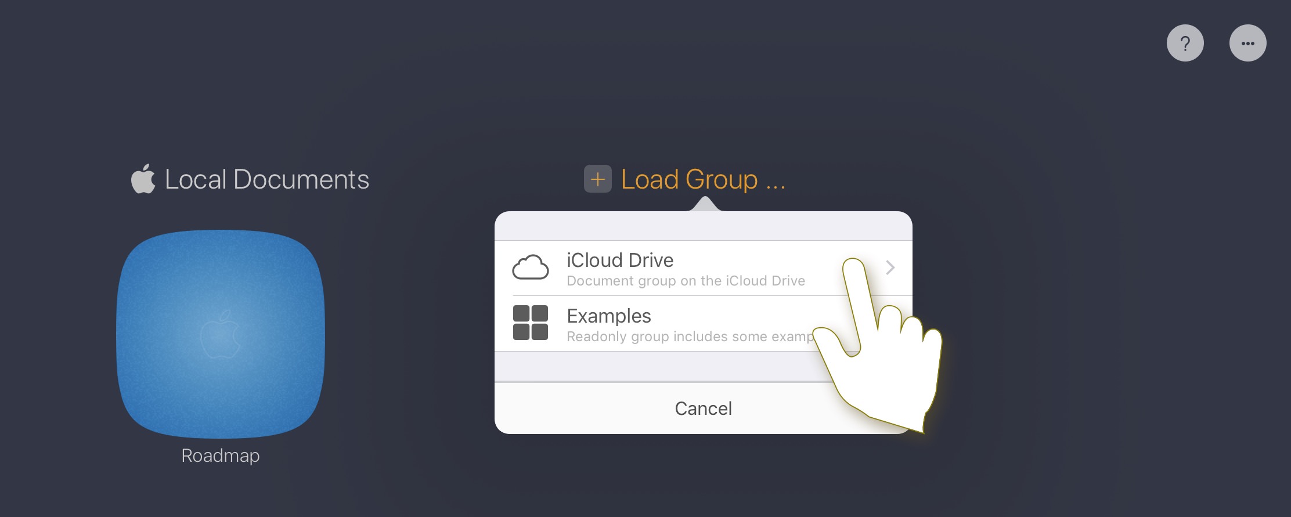Screen dimensions: 1291x517
Task: Click the cloud icon for iCloud Drive
Action: coord(530,267)
